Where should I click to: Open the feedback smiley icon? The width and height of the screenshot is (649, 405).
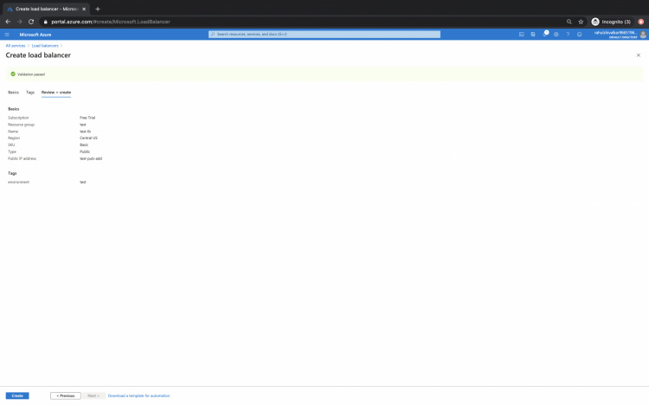tap(579, 35)
